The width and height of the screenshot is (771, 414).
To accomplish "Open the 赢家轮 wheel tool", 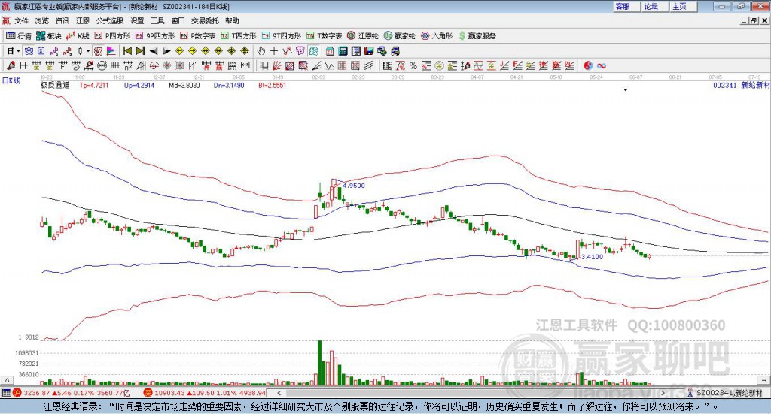I will click(x=399, y=36).
